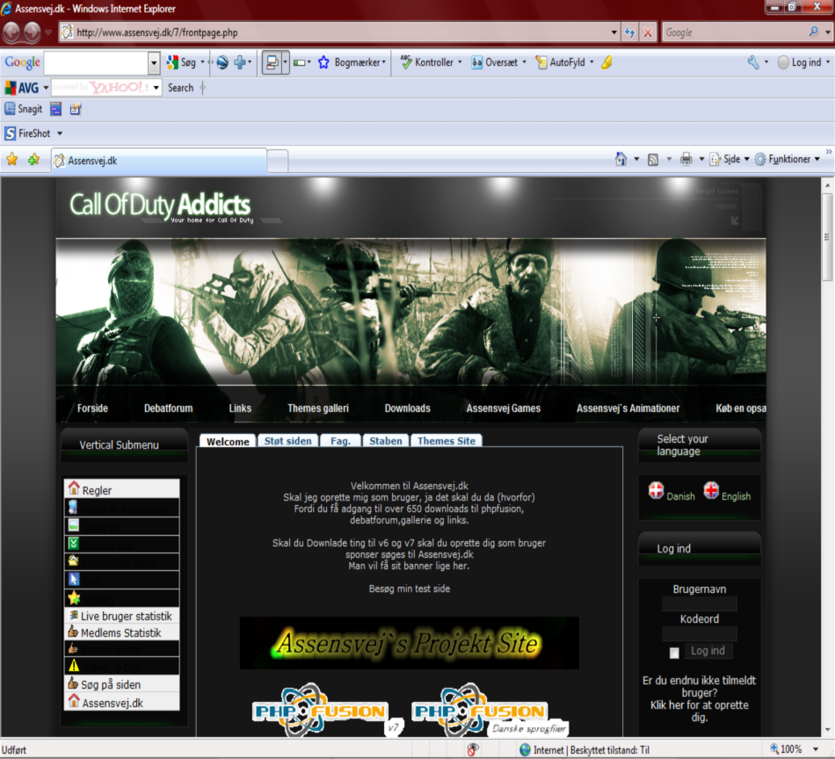Click the AutoFyld icon
Screen dimensions: 835x759
(541, 62)
